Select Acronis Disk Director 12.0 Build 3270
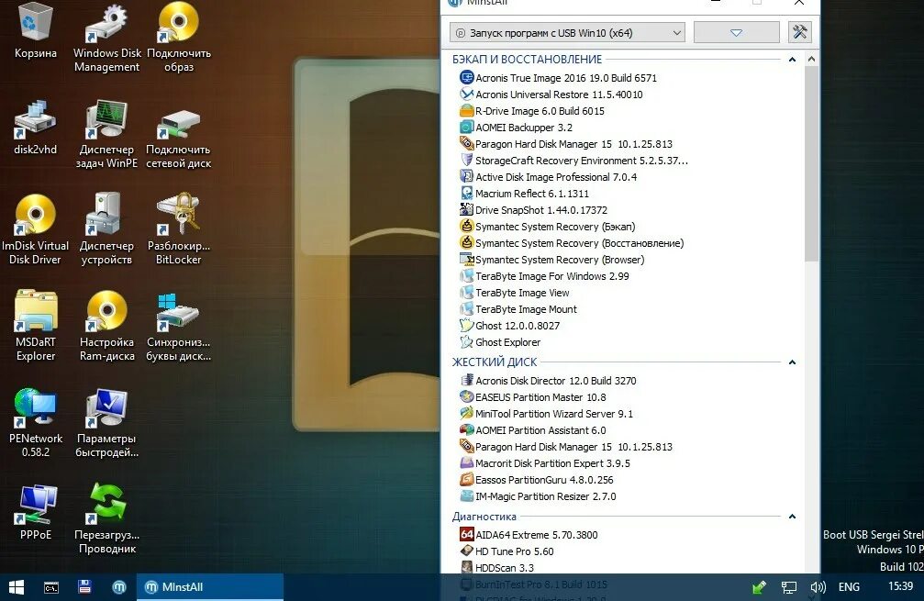The height and width of the screenshot is (601, 924). click(548, 381)
